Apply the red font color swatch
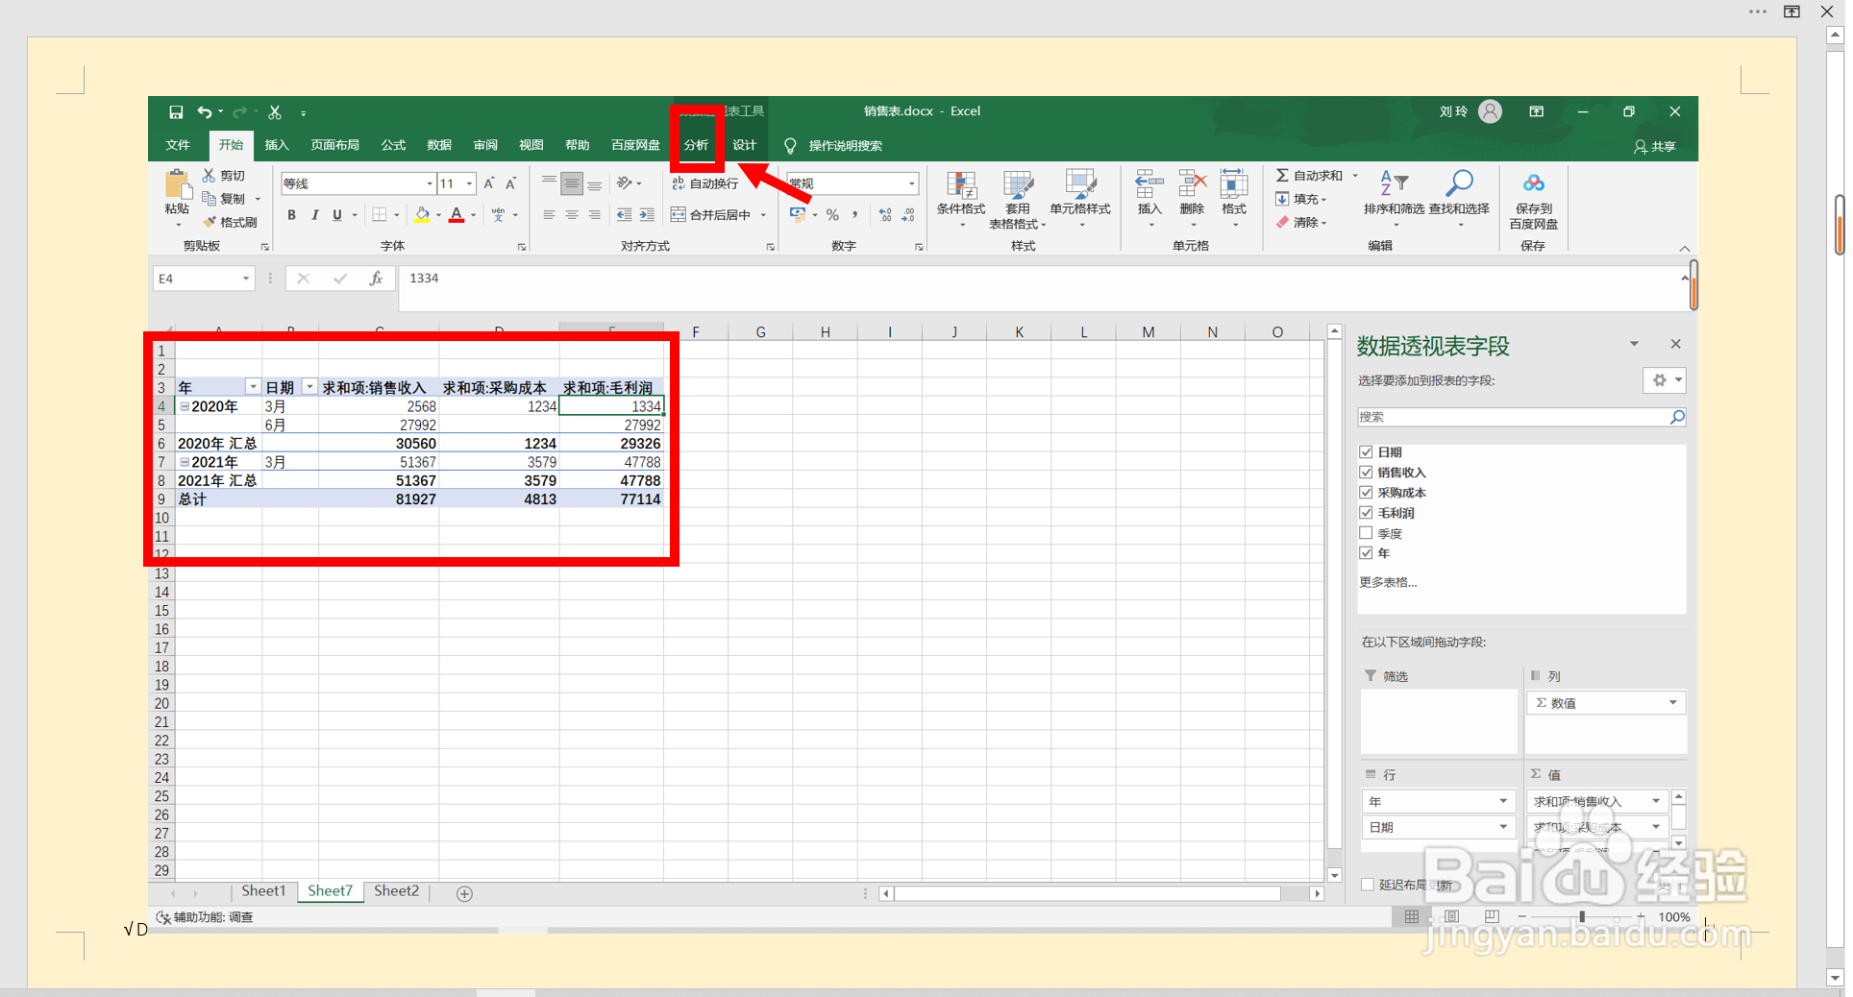Image resolution: width=1853 pixels, height=997 pixels. tap(457, 215)
